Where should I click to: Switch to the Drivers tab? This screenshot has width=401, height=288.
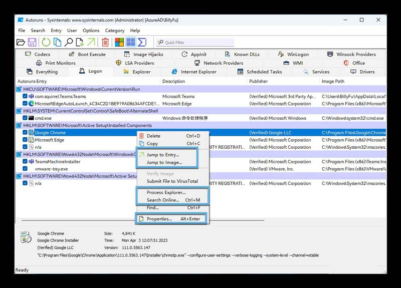point(362,72)
